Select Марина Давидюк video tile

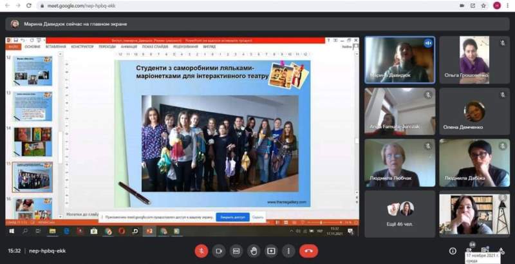pos(400,60)
